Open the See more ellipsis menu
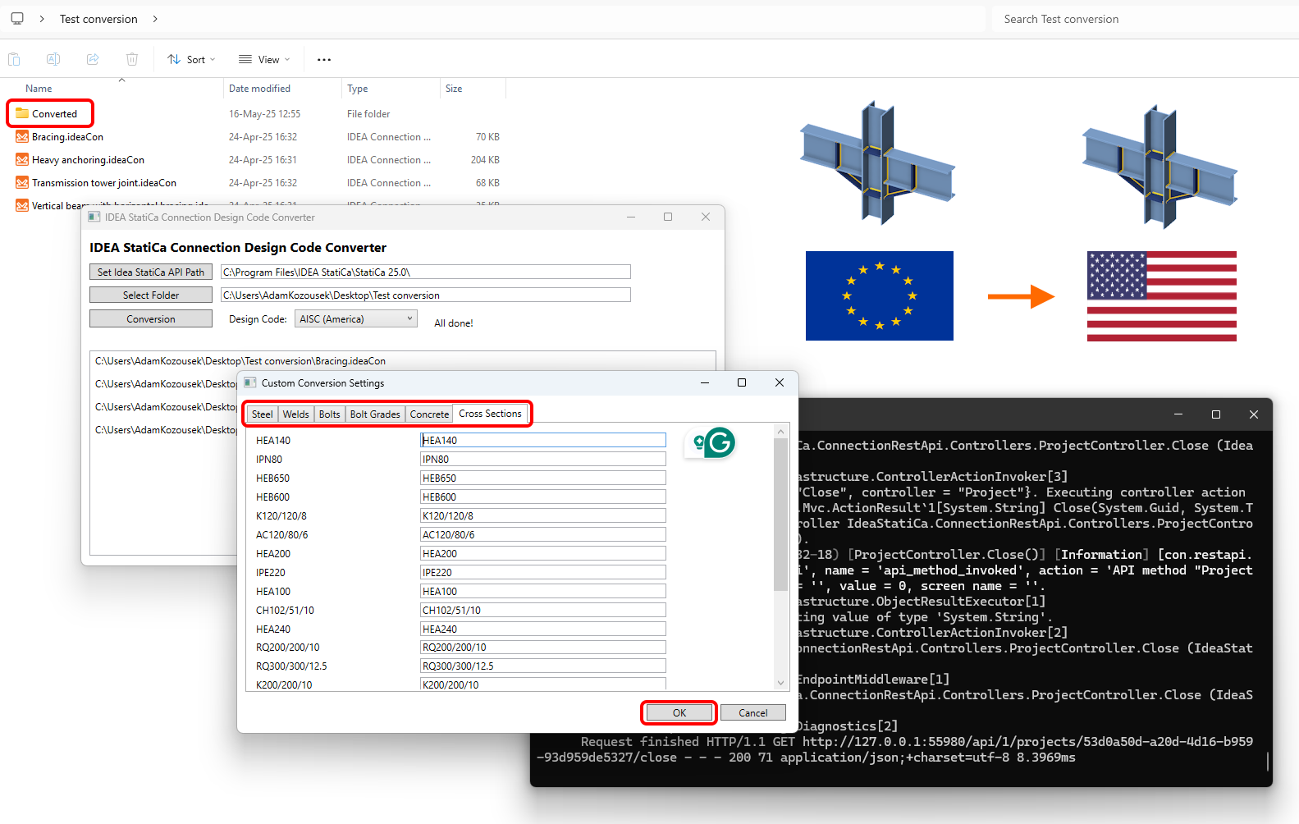 pyautogui.click(x=324, y=59)
